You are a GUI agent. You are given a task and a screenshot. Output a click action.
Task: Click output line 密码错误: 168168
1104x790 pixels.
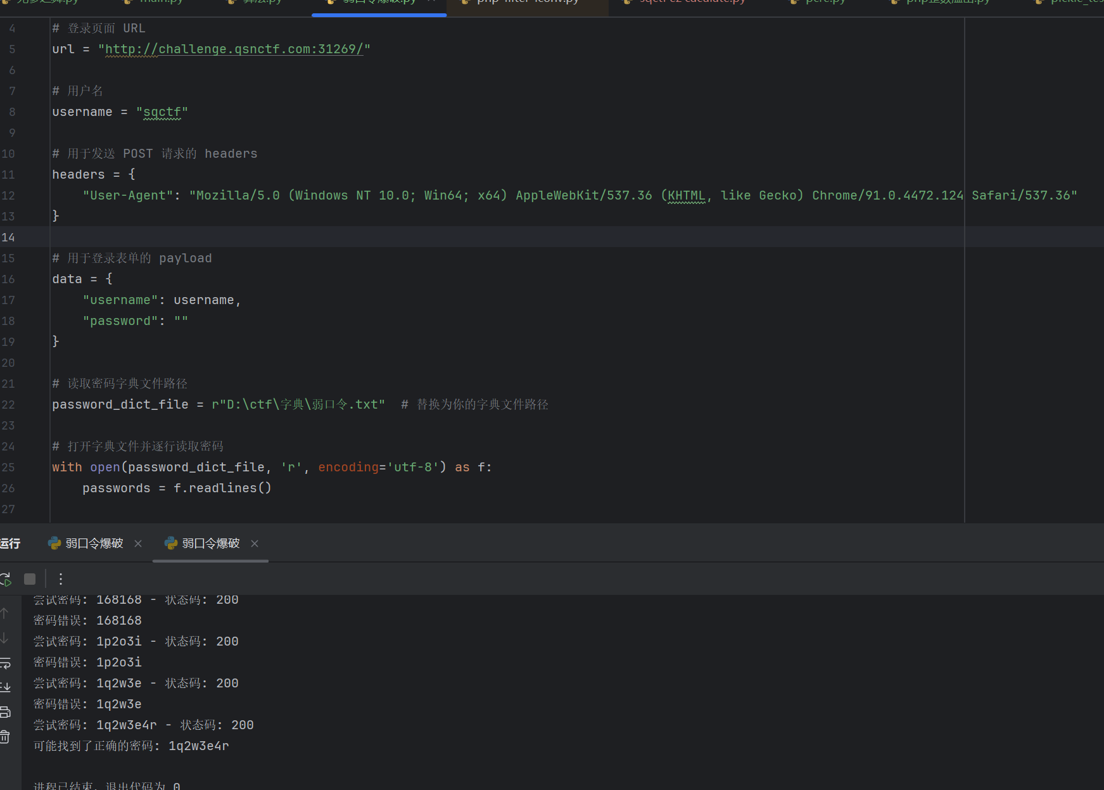coord(87,620)
